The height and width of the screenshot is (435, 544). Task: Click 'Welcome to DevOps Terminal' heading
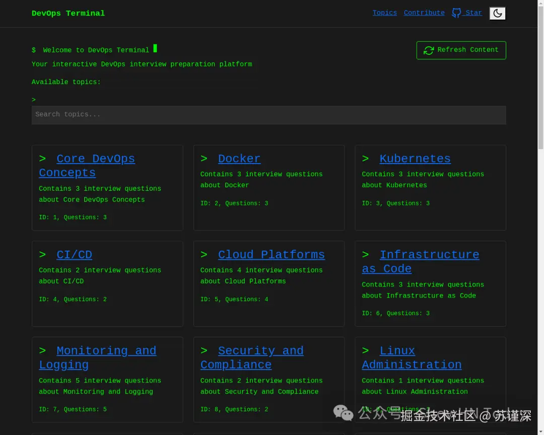tap(96, 50)
